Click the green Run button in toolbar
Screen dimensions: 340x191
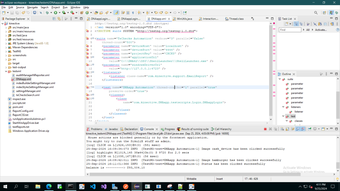pos(55,13)
